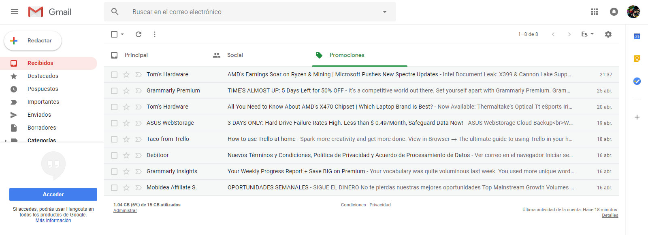Star the Taco from Trello email
Viewport: 648px width, 235px height.
coord(126,139)
